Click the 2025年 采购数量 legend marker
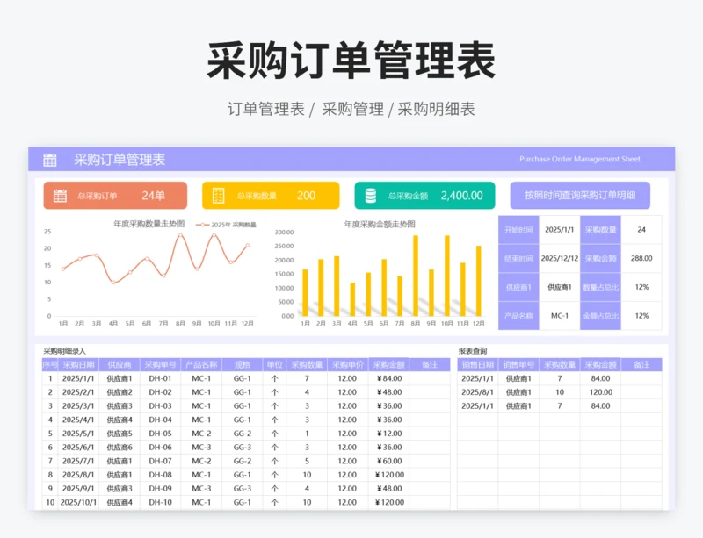The width and height of the screenshot is (703, 538). [x=203, y=225]
